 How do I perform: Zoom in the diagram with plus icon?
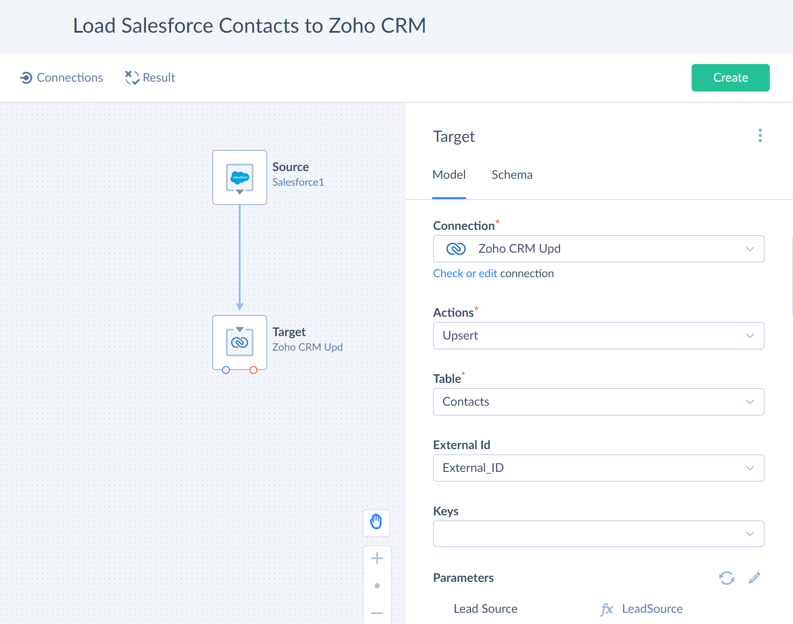377,558
